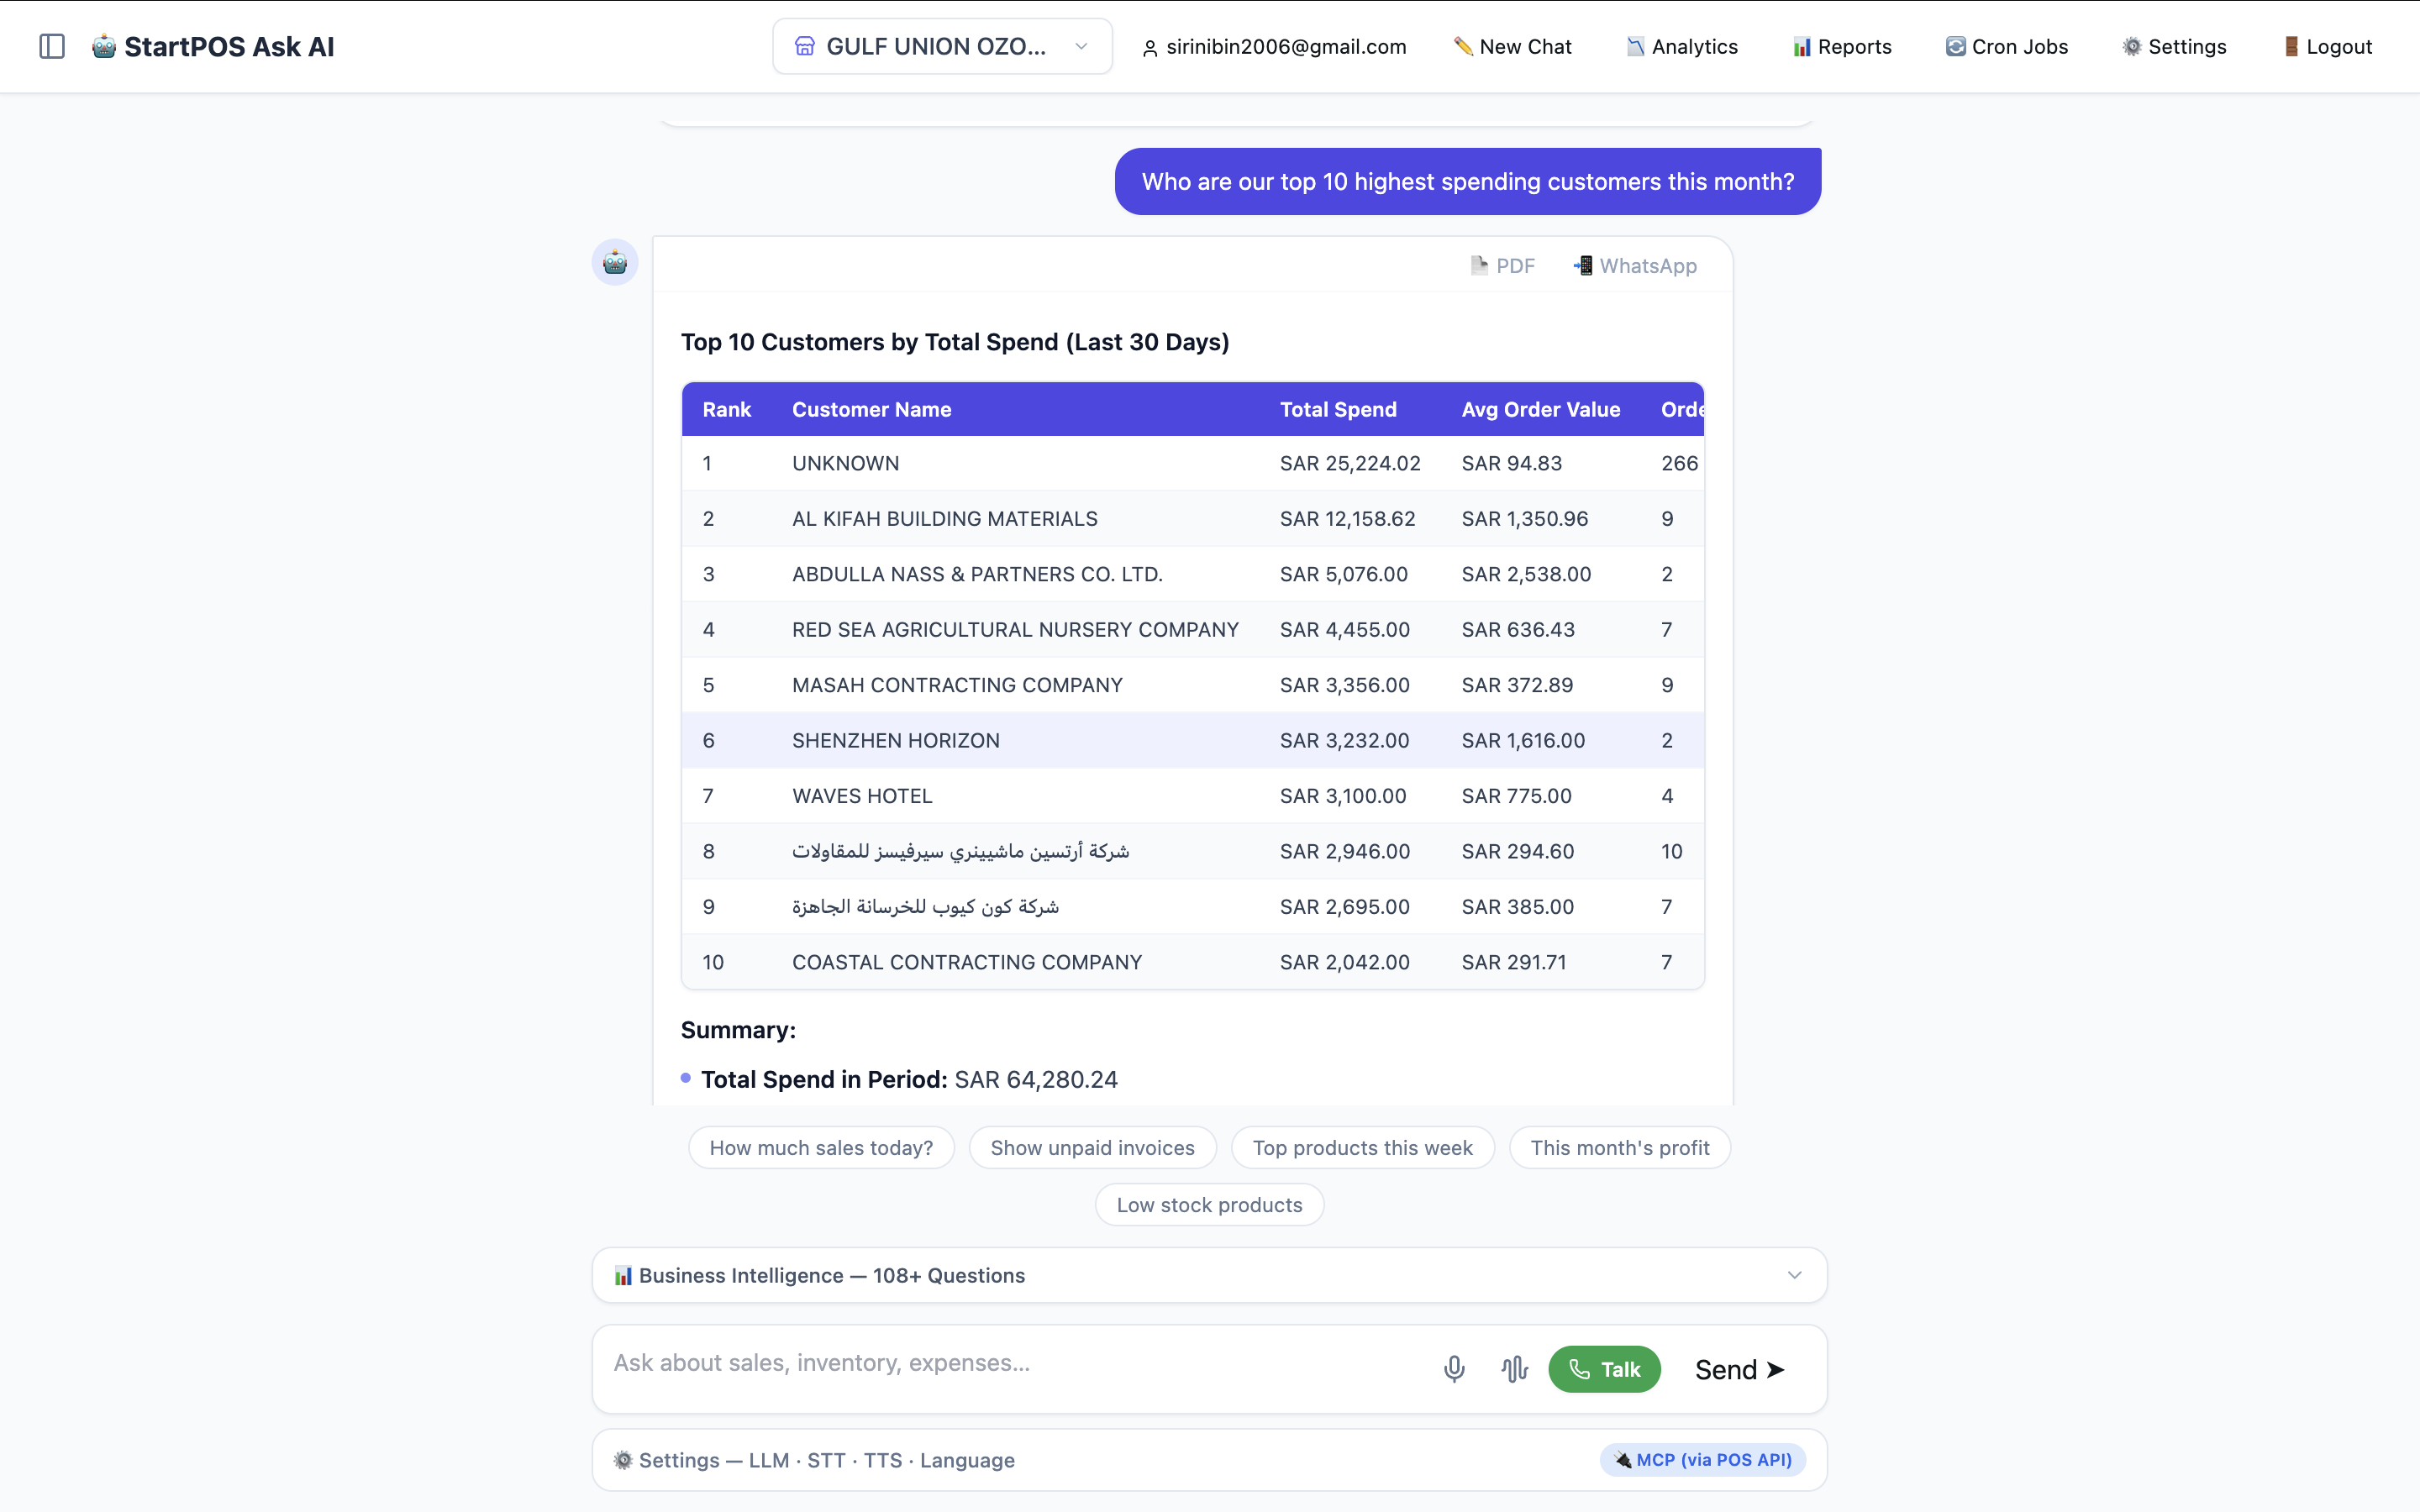
Task: Click the New Chat pencil icon
Action: (x=1463, y=46)
